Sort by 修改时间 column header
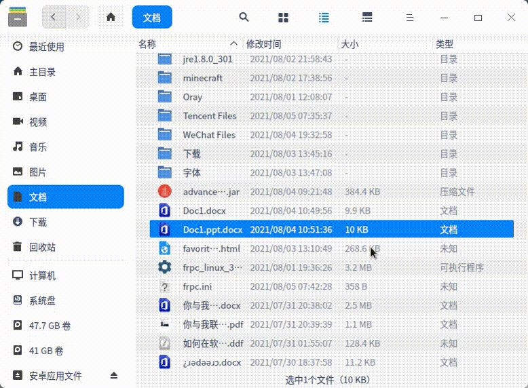This screenshot has width=528, height=388. click(x=263, y=44)
